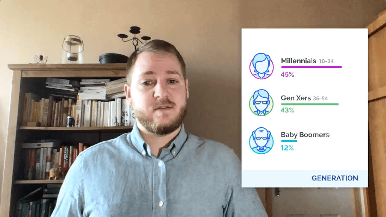Click the 45% value

click(288, 74)
